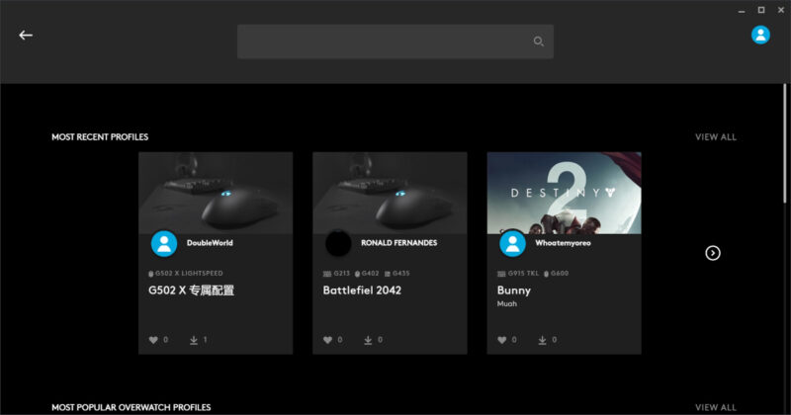Screen dimensions: 791x415
Task: Download the Bunny profile
Action: click(x=542, y=340)
